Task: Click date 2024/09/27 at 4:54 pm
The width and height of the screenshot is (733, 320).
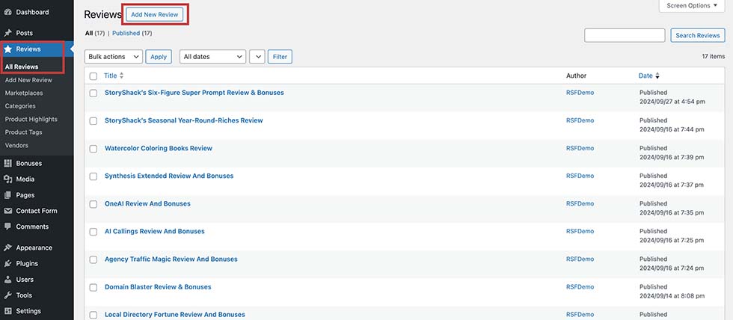Action: pos(672,102)
